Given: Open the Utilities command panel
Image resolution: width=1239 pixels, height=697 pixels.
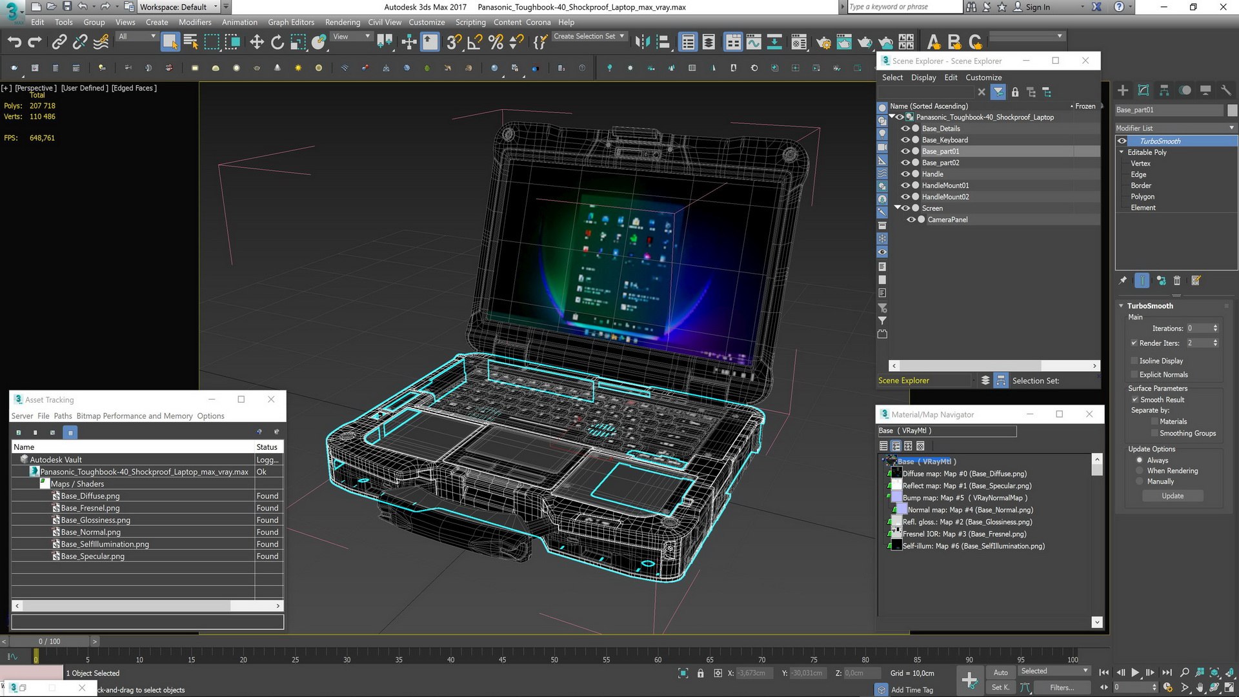Looking at the screenshot, I should 1226,90.
